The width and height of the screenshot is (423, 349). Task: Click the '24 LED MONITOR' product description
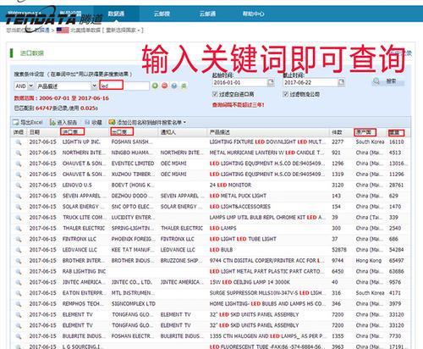230,186
